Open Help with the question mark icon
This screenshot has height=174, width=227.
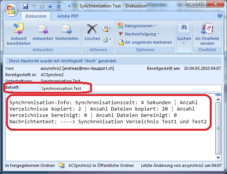[220, 15]
